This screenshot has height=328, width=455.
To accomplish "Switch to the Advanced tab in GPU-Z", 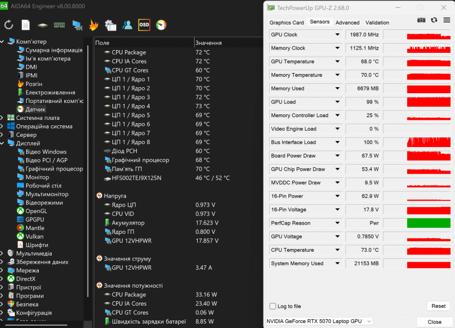I will tap(347, 22).
